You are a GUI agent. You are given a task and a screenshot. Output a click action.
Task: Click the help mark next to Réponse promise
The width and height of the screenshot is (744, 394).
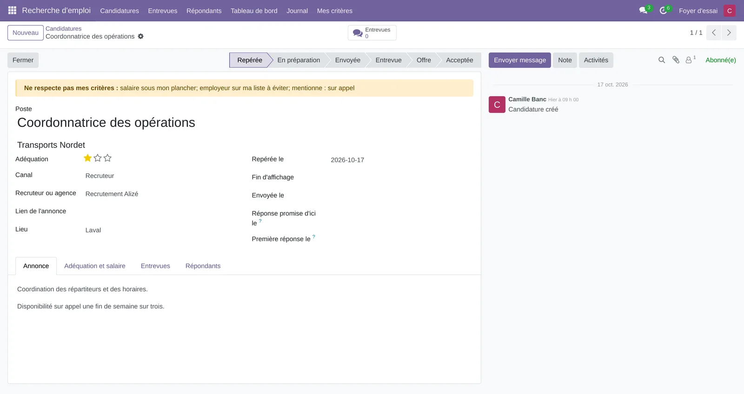tap(260, 221)
